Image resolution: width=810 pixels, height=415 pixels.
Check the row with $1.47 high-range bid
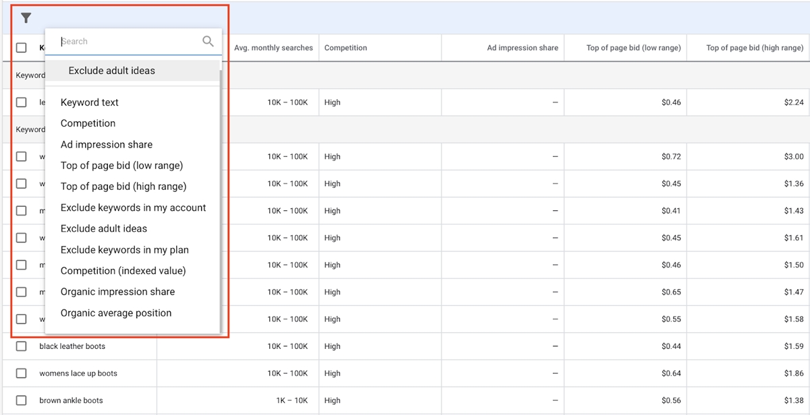click(x=22, y=292)
